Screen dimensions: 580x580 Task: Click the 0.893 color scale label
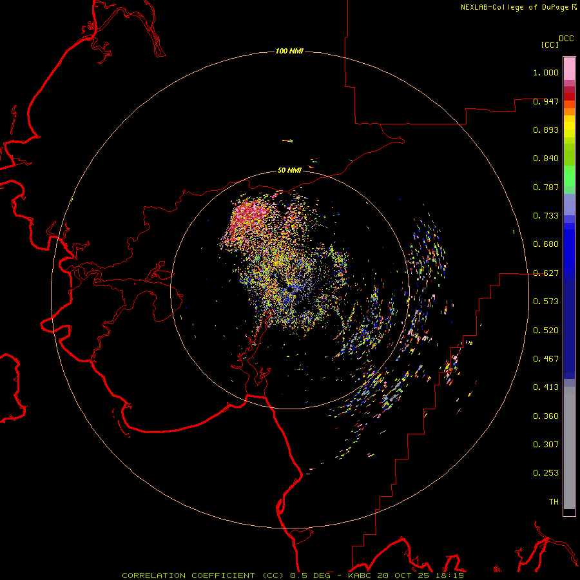[x=546, y=130]
